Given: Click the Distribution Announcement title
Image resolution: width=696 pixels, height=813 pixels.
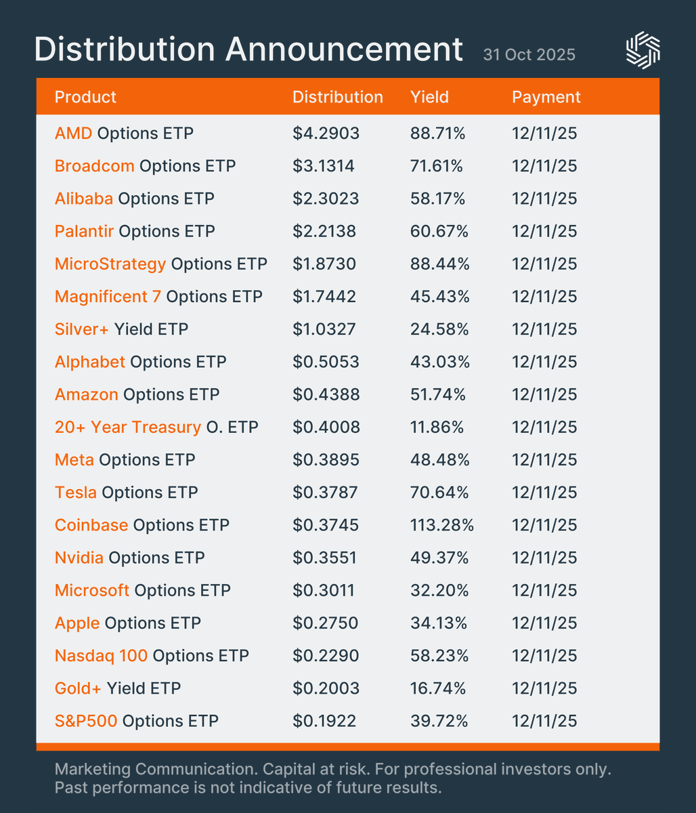Looking at the screenshot, I should click(248, 50).
